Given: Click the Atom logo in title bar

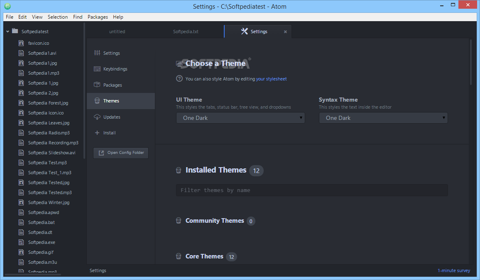Looking at the screenshot, I should click(7, 6).
